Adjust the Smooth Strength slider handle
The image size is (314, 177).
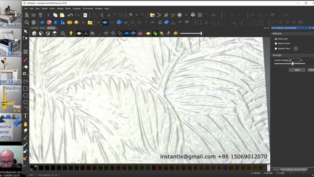point(292,63)
